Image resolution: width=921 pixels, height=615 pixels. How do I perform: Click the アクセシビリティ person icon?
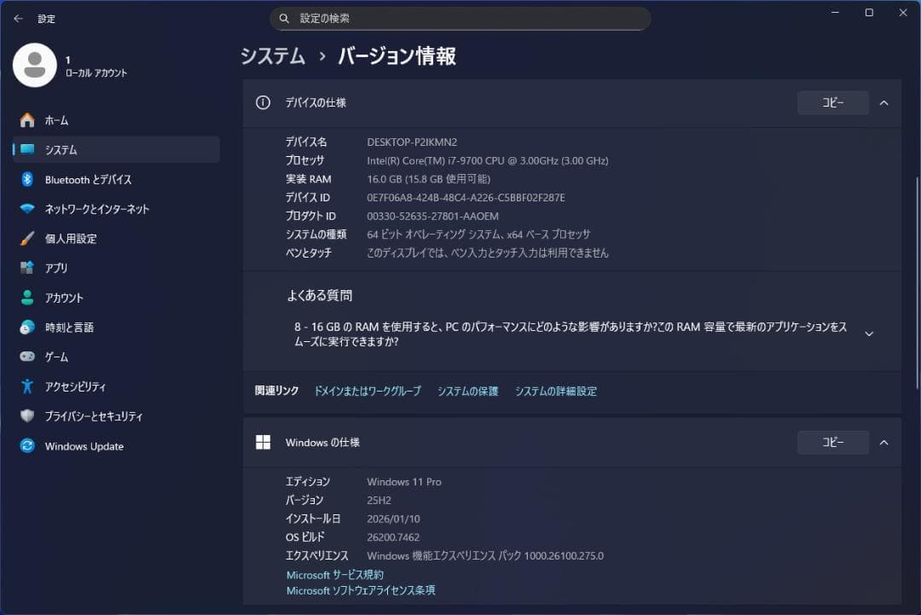27,386
